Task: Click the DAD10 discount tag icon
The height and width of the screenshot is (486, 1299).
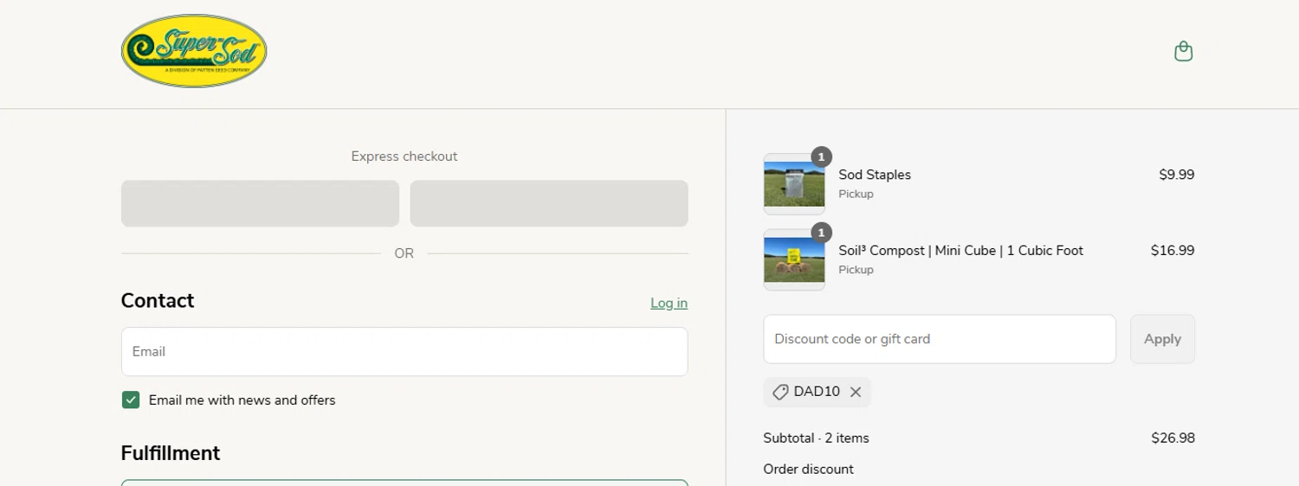Action: [x=780, y=392]
